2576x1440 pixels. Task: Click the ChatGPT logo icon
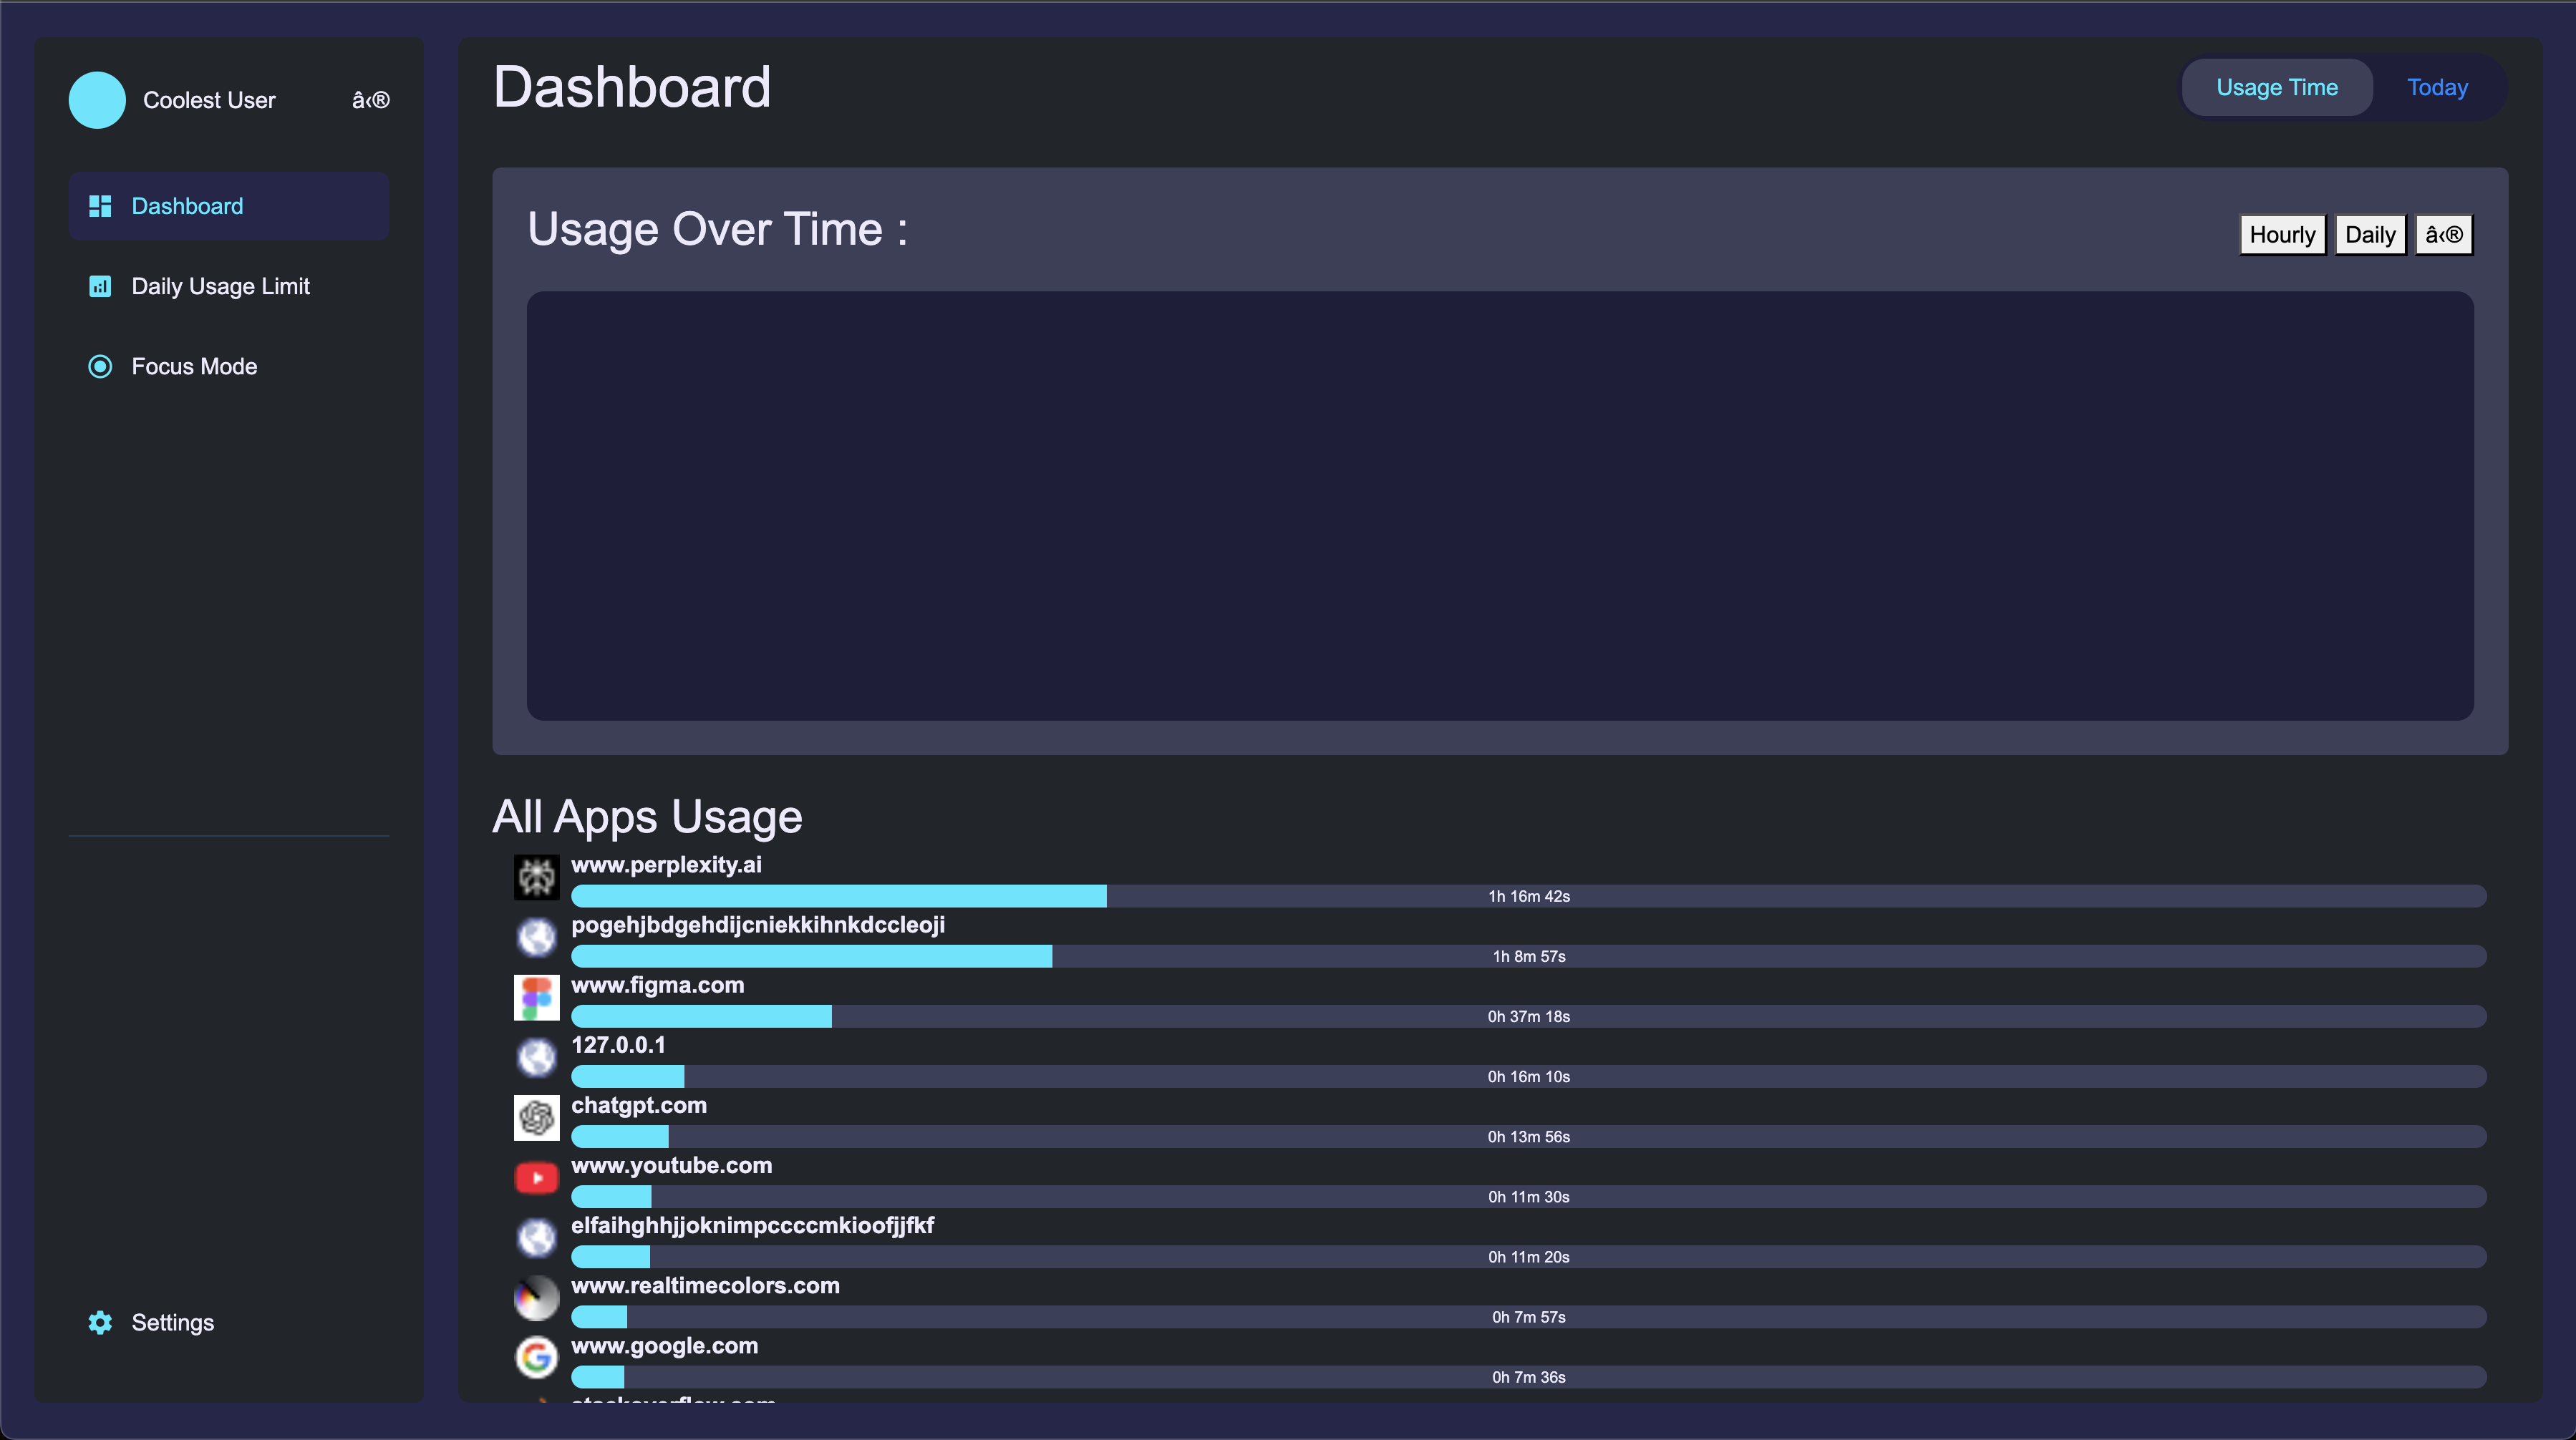(x=536, y=1117)
